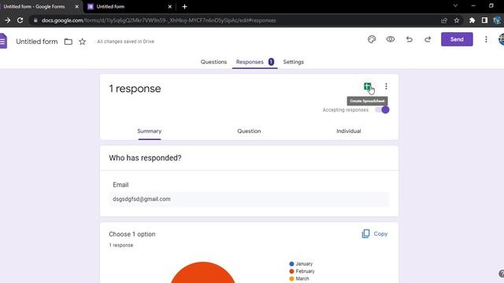Close the Untitled form - Google Forms tab

[x=77, y=6]
